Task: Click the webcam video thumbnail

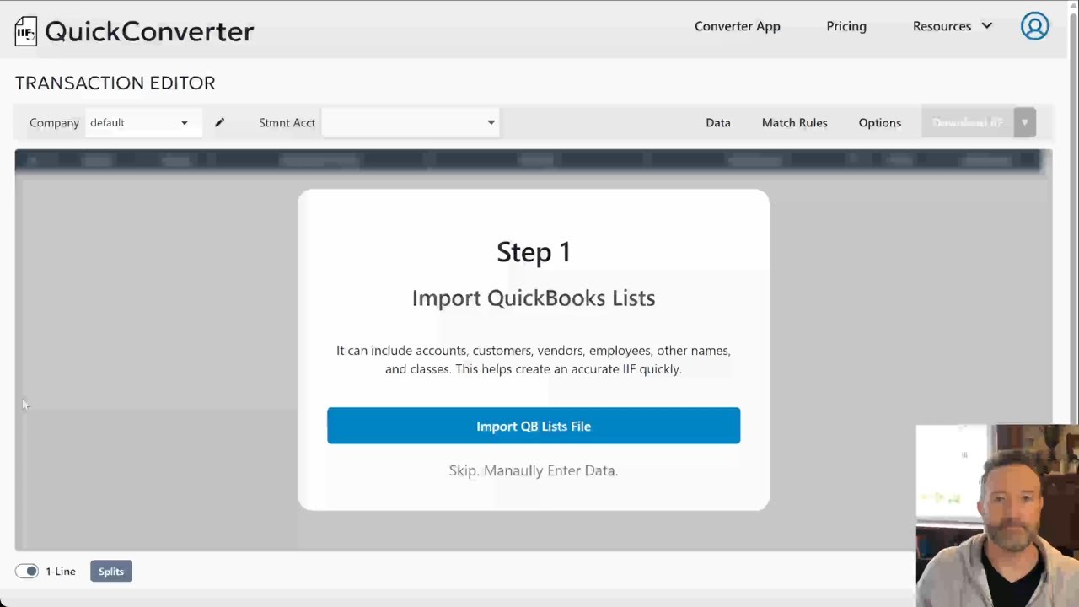Action: [x=997, y=515]
